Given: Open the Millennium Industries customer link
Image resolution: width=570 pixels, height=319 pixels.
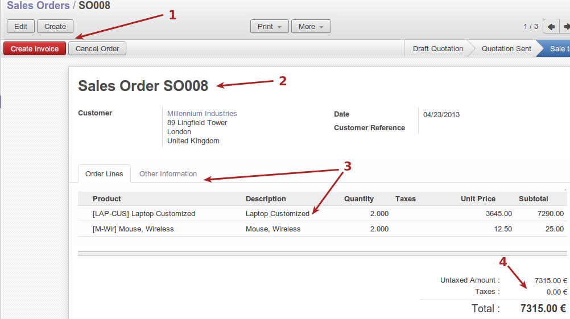Looking at the screenshot, I should pyautogui.click(x=202, y=114).
